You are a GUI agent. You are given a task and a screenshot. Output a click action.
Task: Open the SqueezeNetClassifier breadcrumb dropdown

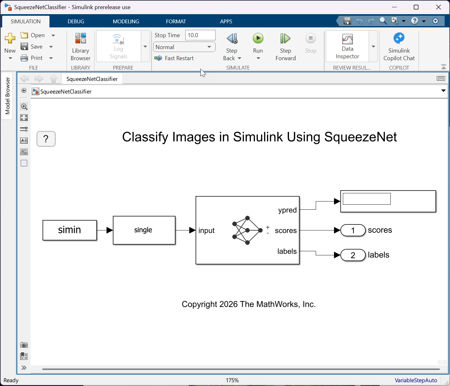(x=444, y=91)
